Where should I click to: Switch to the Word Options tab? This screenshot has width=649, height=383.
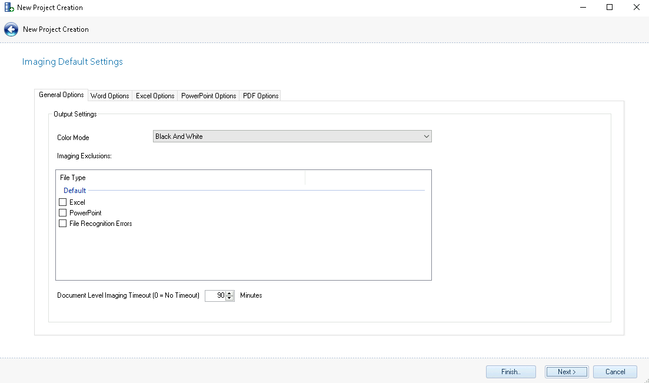tap(109, 96)
